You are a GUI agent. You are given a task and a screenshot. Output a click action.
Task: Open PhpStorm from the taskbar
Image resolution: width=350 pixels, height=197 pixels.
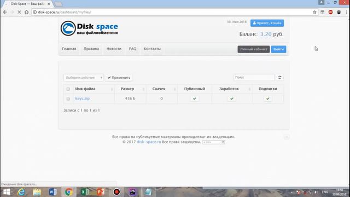(132, 192)
